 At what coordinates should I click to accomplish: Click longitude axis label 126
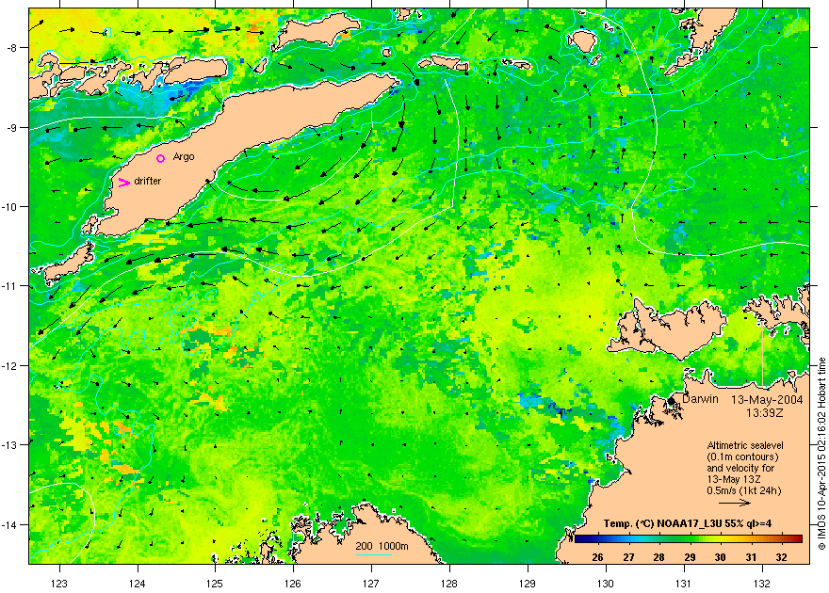coord(293,584)
